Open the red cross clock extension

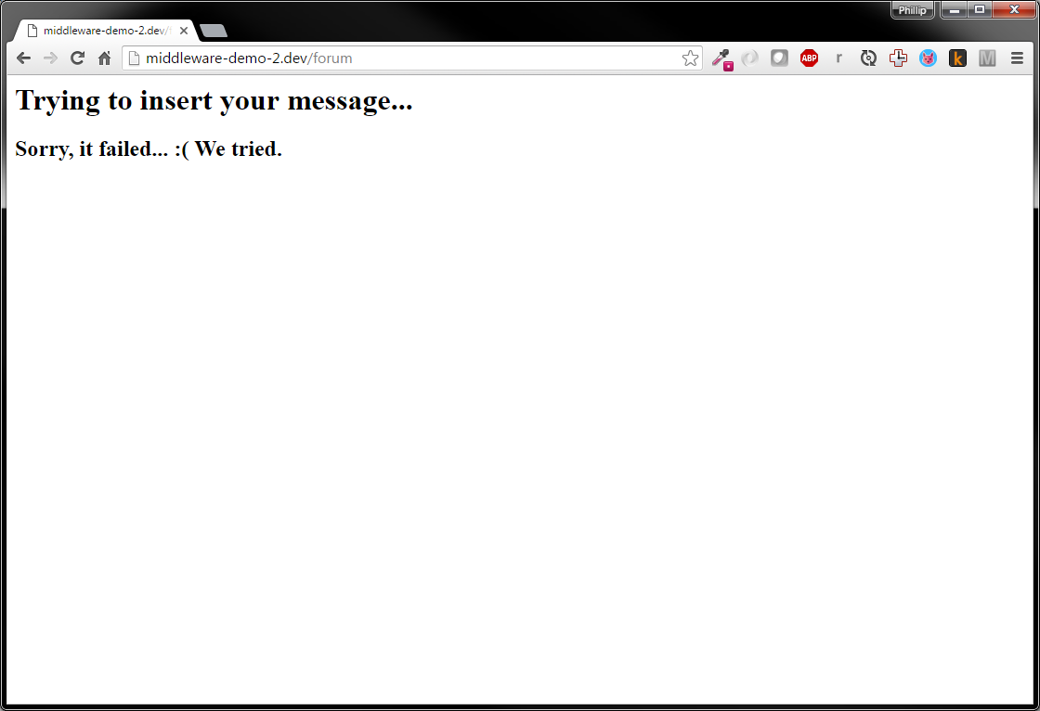898,58
